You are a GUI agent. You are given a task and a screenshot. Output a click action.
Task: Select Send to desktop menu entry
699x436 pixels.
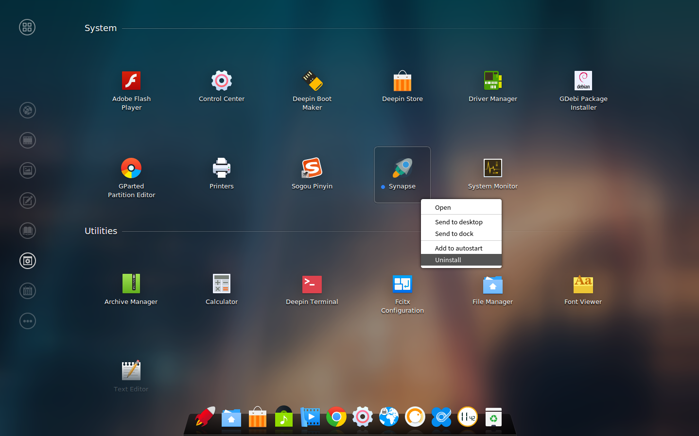461,222
